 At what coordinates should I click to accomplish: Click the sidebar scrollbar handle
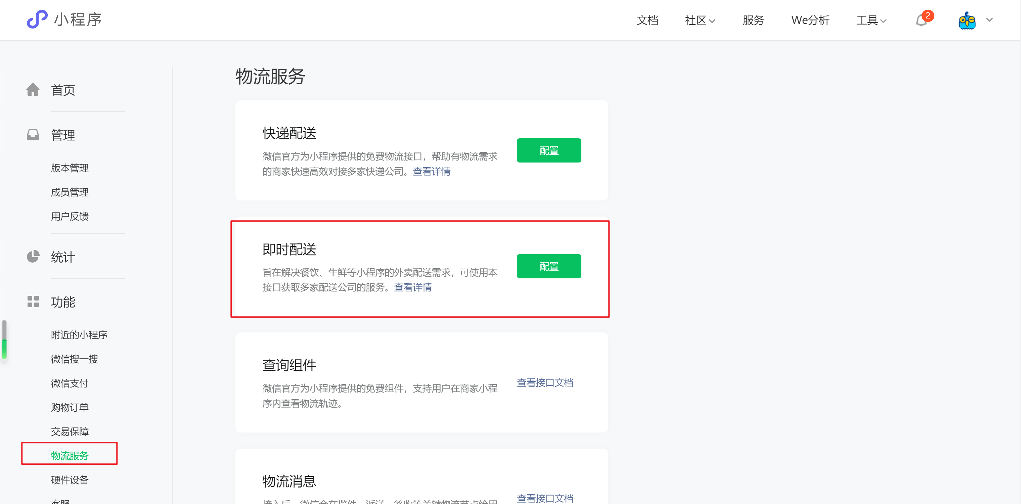click(4, 340)
